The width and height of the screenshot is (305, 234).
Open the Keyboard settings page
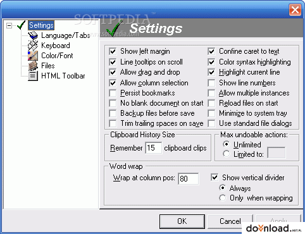(56, 46)
